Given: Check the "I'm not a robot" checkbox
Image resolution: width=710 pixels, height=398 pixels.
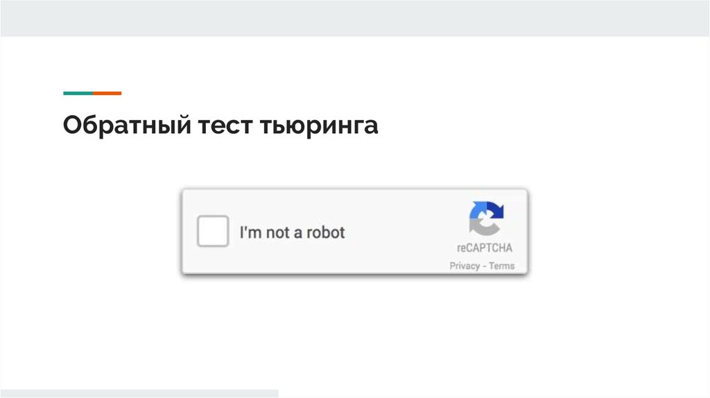Looking at the screenshot, I should [213, 232].
